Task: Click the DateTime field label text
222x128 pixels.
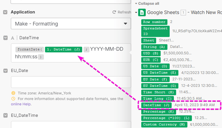Action: tap(29, 38)
